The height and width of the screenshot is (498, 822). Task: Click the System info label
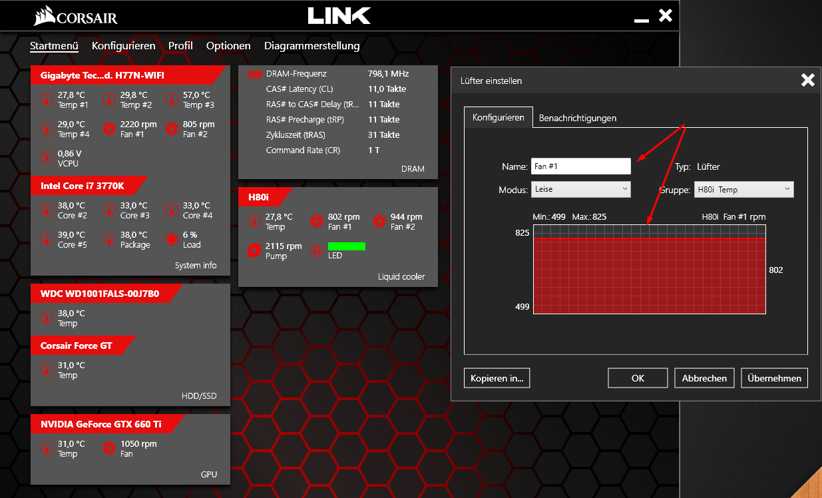pos(196,265)
